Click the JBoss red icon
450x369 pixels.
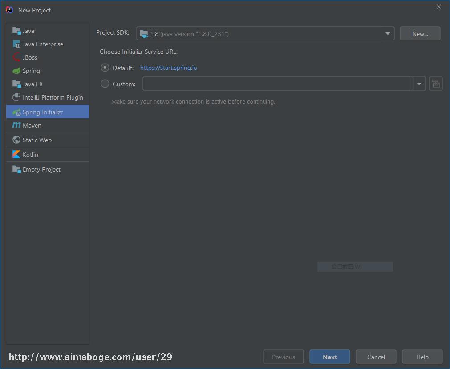point(16,57)
